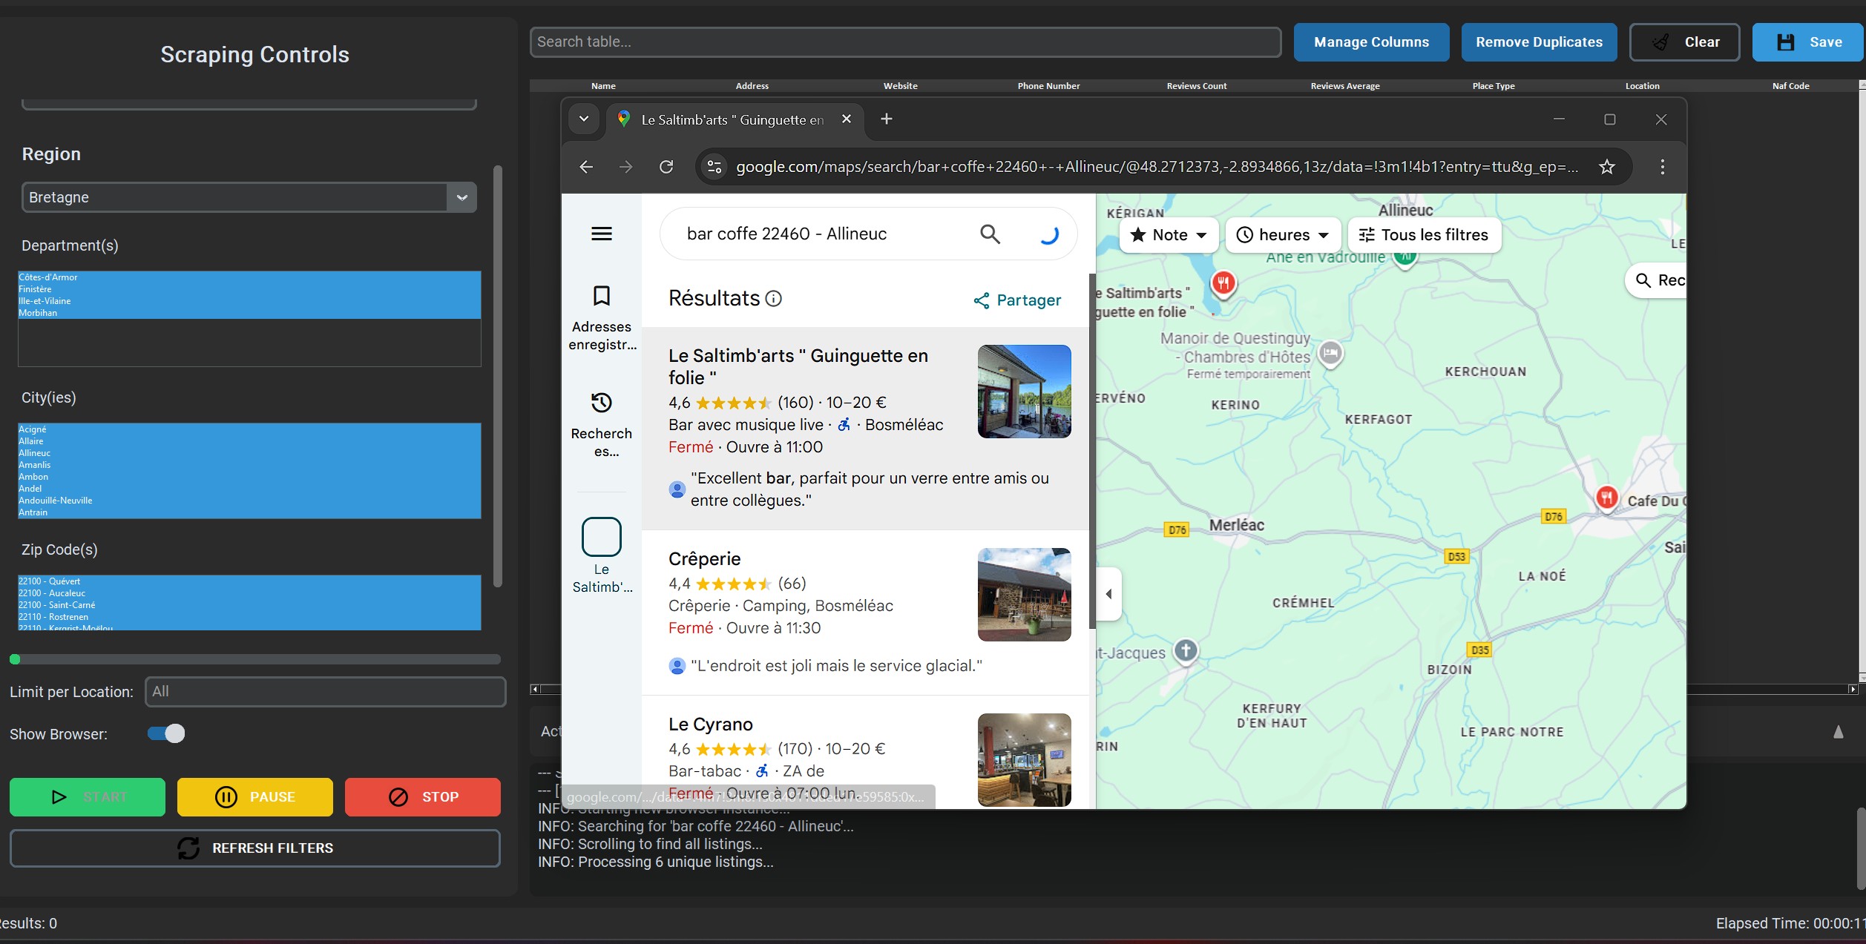
Task: Click the magnifier search icon in Maps
Action: (990, 234)
